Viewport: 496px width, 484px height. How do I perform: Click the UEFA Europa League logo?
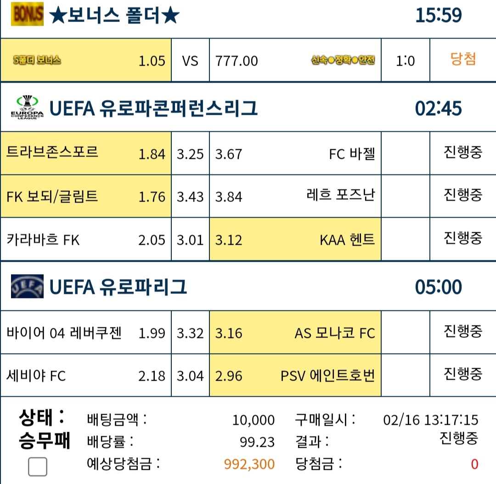(x=27, y=286)
